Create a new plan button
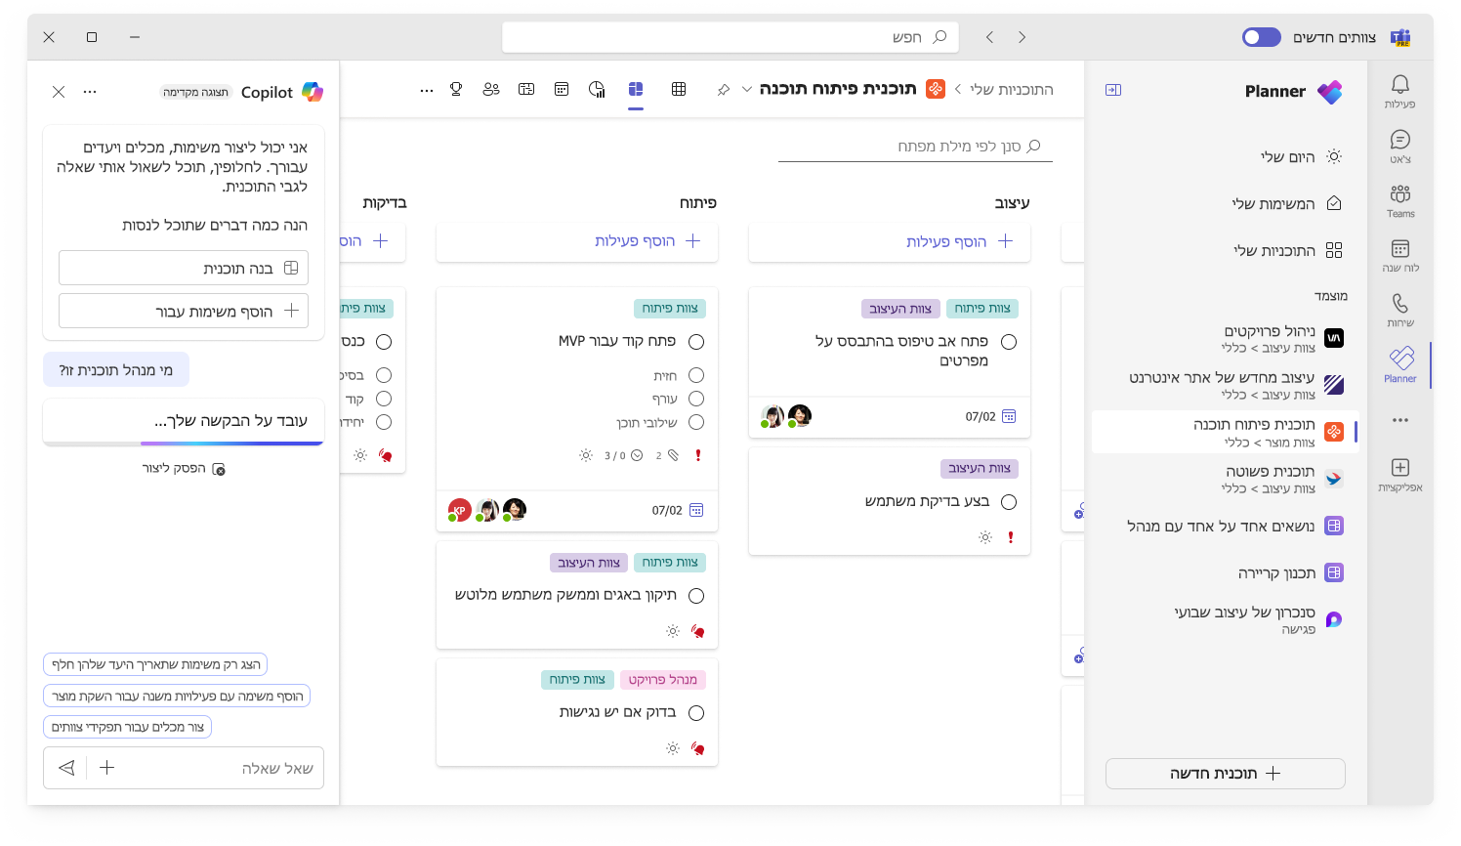The height and width of the screenshot is (846, 1461). (x=1225, y=774)
